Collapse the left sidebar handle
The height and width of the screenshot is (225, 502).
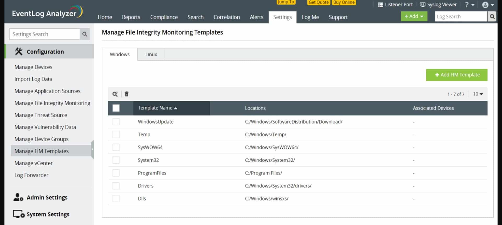[93, 149]
